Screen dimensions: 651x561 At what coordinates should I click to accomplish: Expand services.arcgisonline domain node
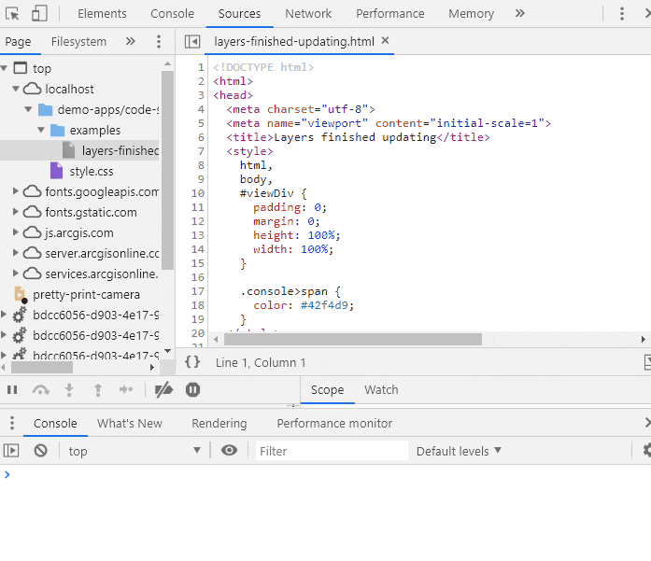15,273
